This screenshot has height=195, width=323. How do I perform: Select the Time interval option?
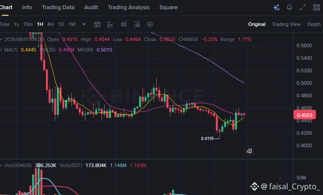(x=5, y=24)
